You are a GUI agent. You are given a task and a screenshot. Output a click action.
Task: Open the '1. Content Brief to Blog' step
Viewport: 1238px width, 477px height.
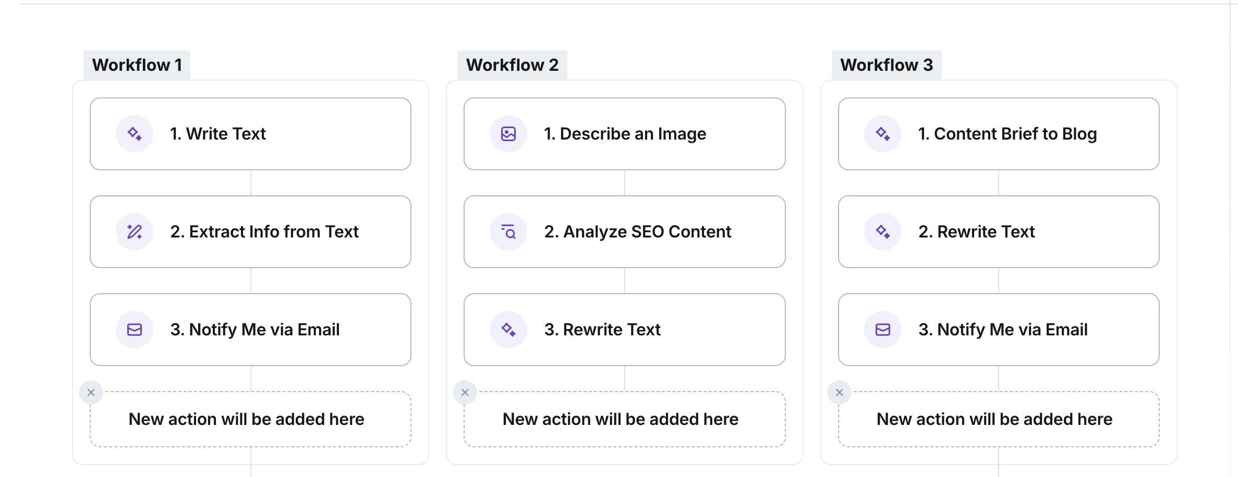(1008, 134)
